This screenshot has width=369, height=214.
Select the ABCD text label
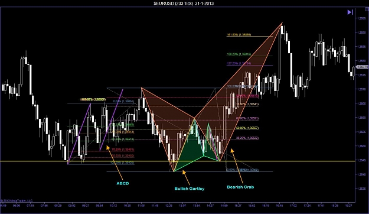[123, 183]
